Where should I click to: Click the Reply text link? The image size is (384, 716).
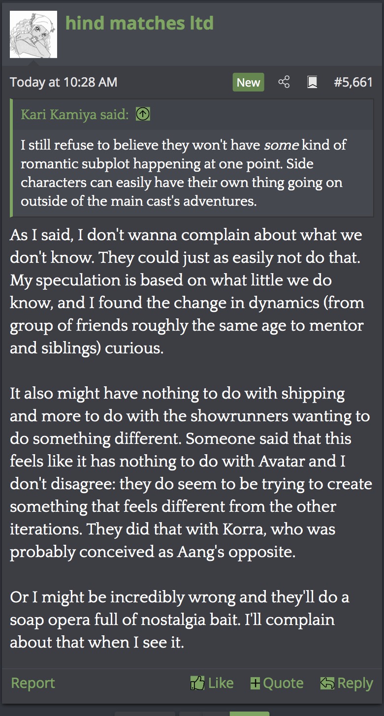355,683
